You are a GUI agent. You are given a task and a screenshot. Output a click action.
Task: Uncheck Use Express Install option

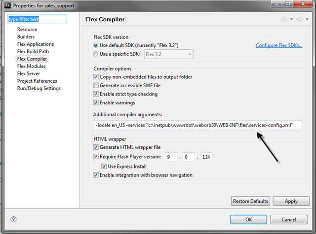[104, 166]
